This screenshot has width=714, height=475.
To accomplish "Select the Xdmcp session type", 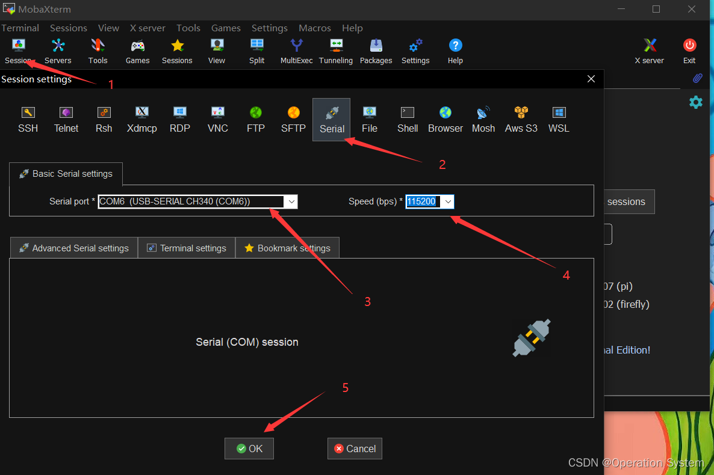I will 142,120.
